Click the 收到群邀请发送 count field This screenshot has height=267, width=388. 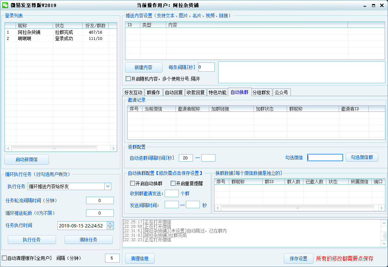pos(172,193)
